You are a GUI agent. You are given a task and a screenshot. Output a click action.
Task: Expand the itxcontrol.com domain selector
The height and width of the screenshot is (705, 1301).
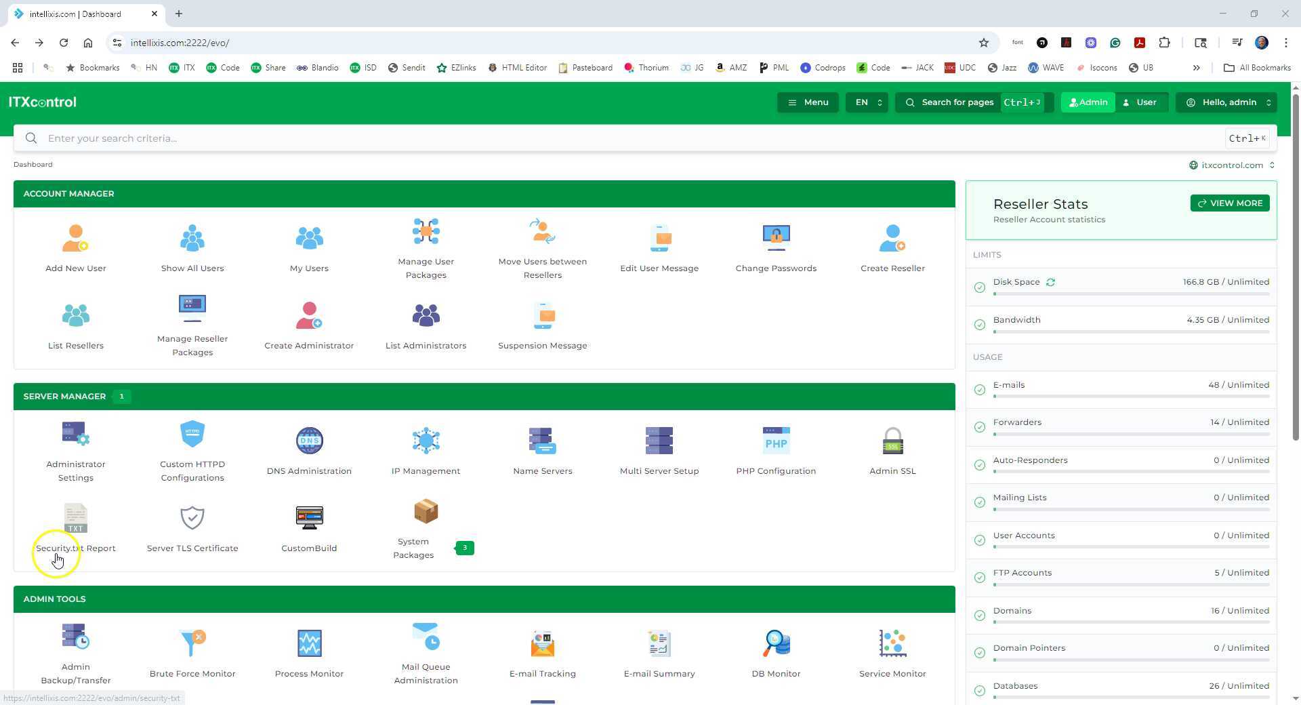1231,165
